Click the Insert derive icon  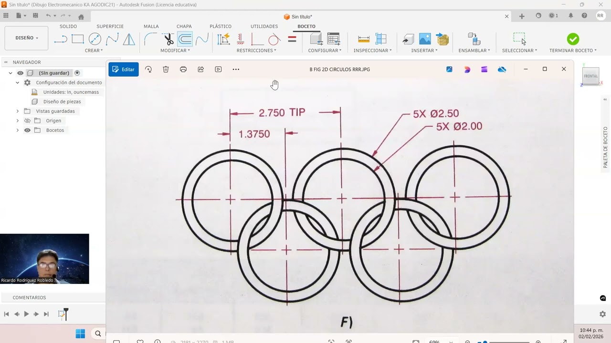click(408, 39)
